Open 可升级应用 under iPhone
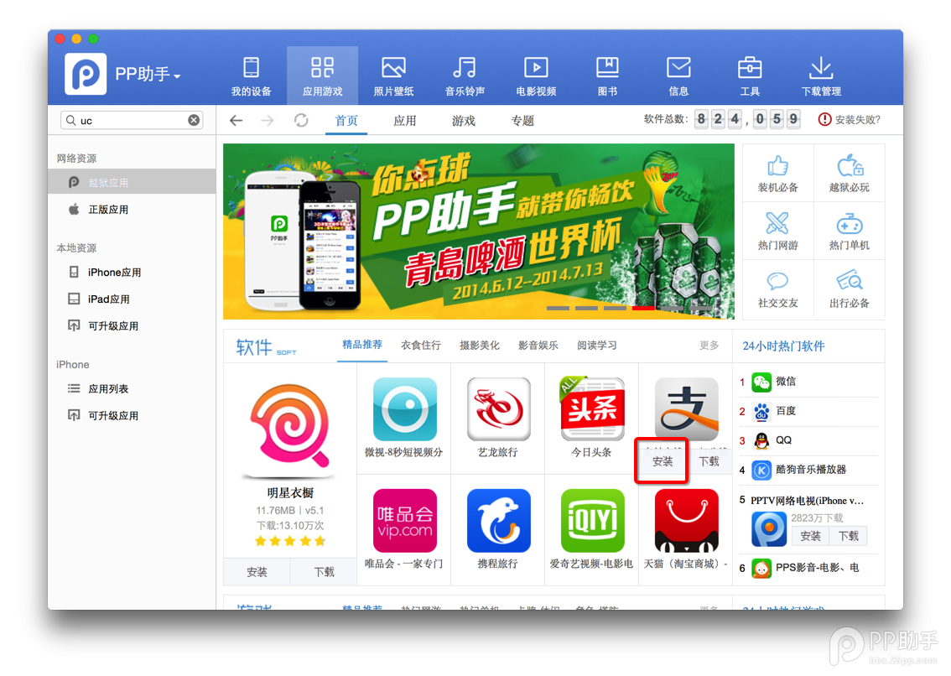 (132, 416)
